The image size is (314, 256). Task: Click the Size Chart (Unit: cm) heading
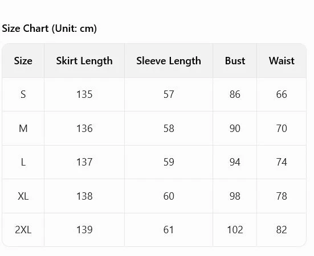[x=49, y=28]
